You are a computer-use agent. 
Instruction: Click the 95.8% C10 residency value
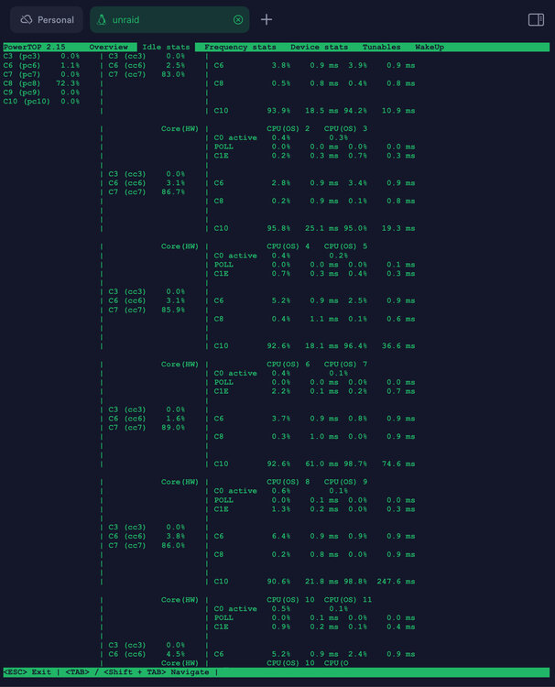[x=278, y=229]
